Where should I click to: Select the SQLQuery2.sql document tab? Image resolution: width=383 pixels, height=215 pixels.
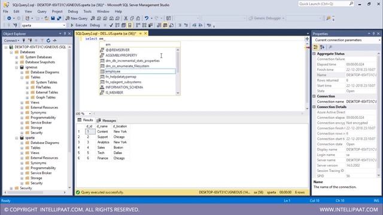[x=106, y=33]
